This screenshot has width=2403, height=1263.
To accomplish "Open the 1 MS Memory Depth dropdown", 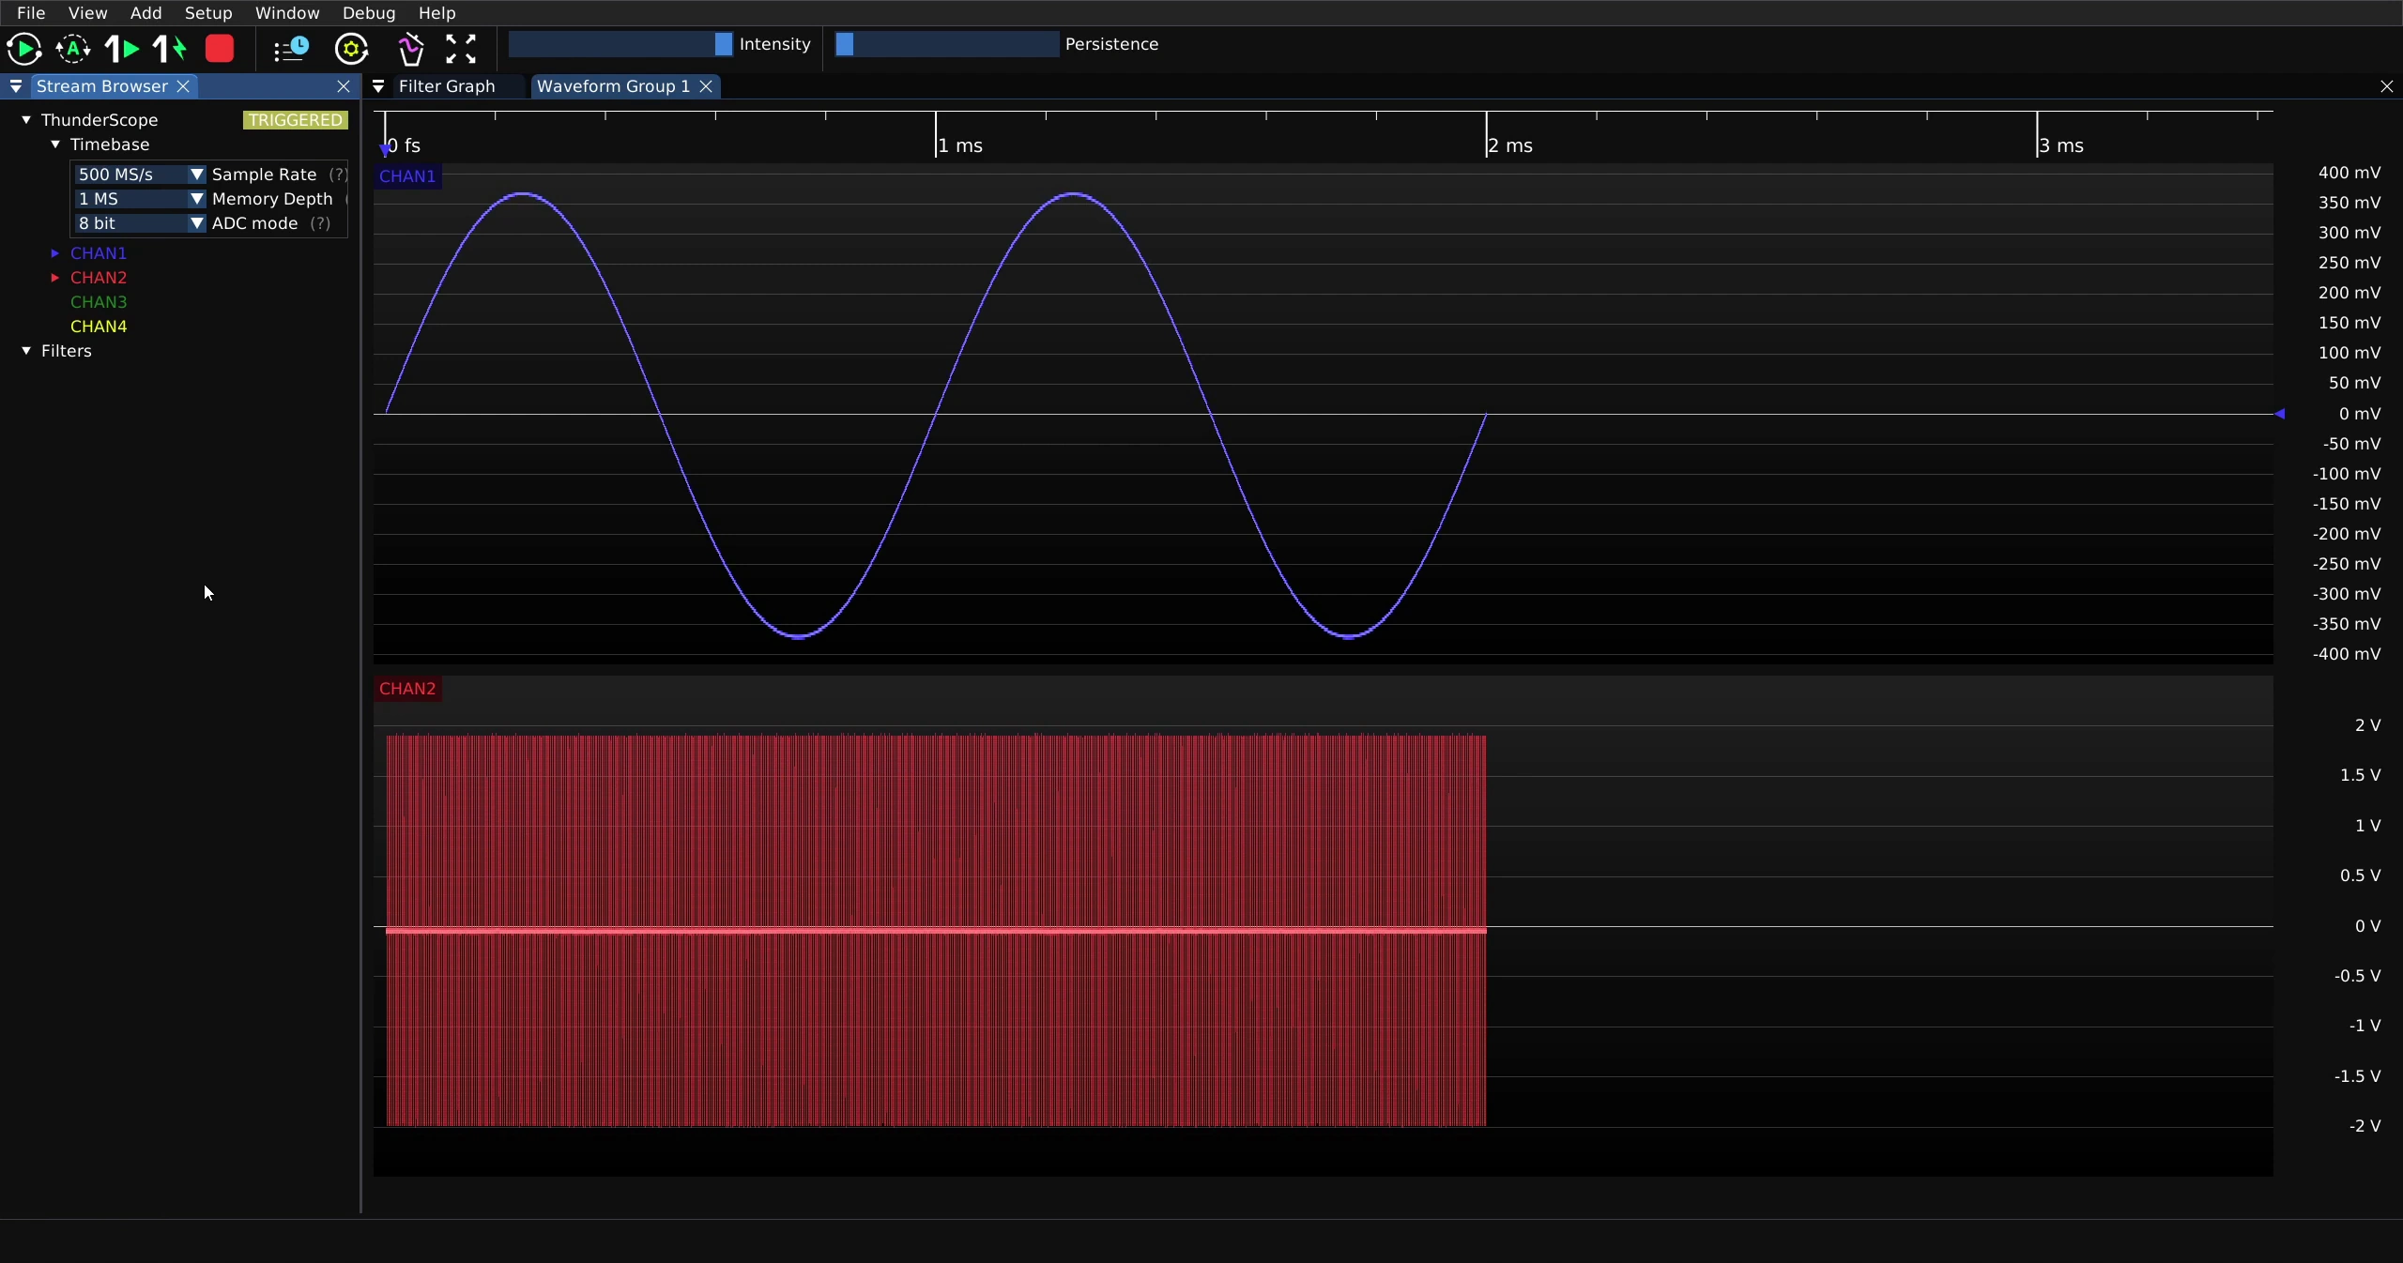I will point(139,199).
